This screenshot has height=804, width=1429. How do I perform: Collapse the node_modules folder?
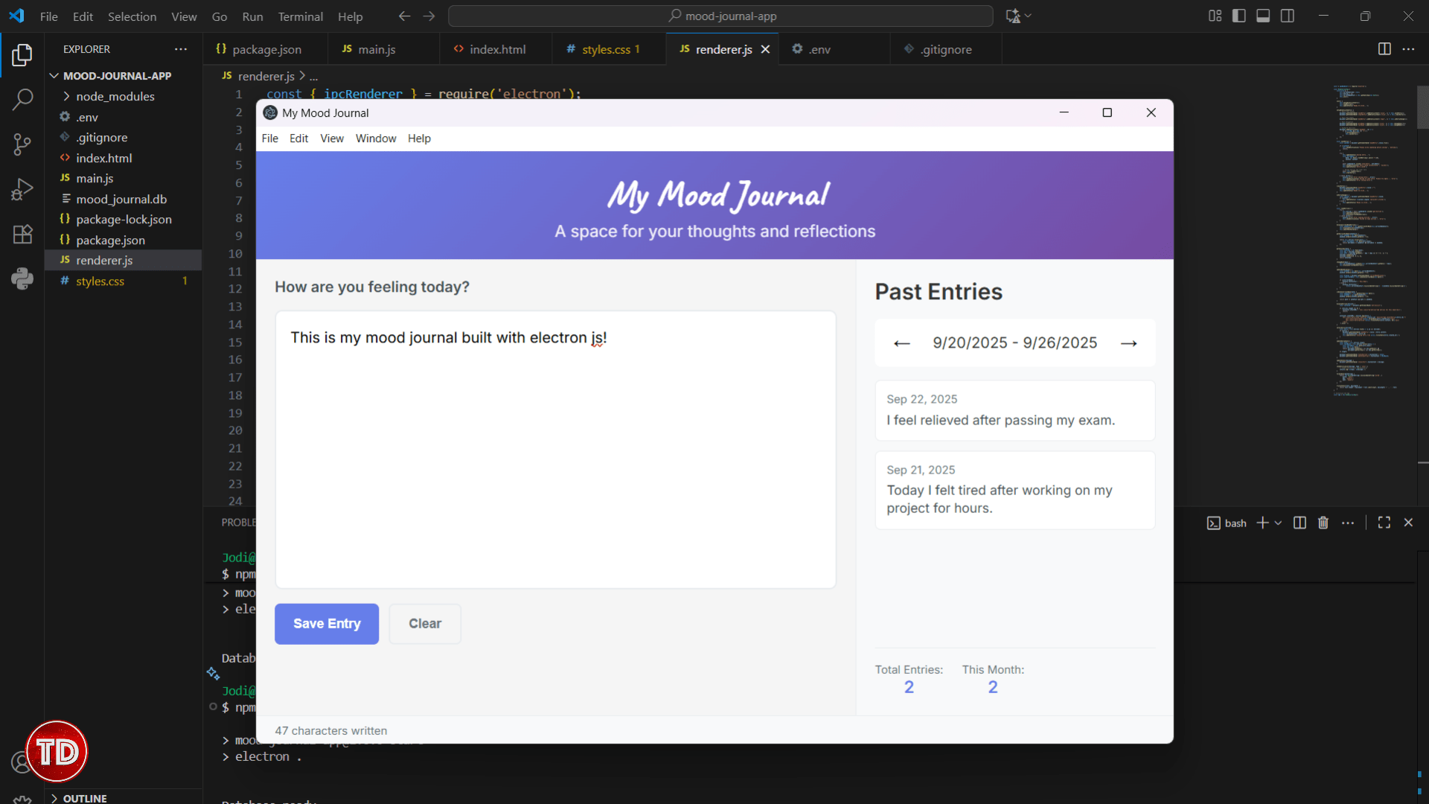tap(115, 96)
